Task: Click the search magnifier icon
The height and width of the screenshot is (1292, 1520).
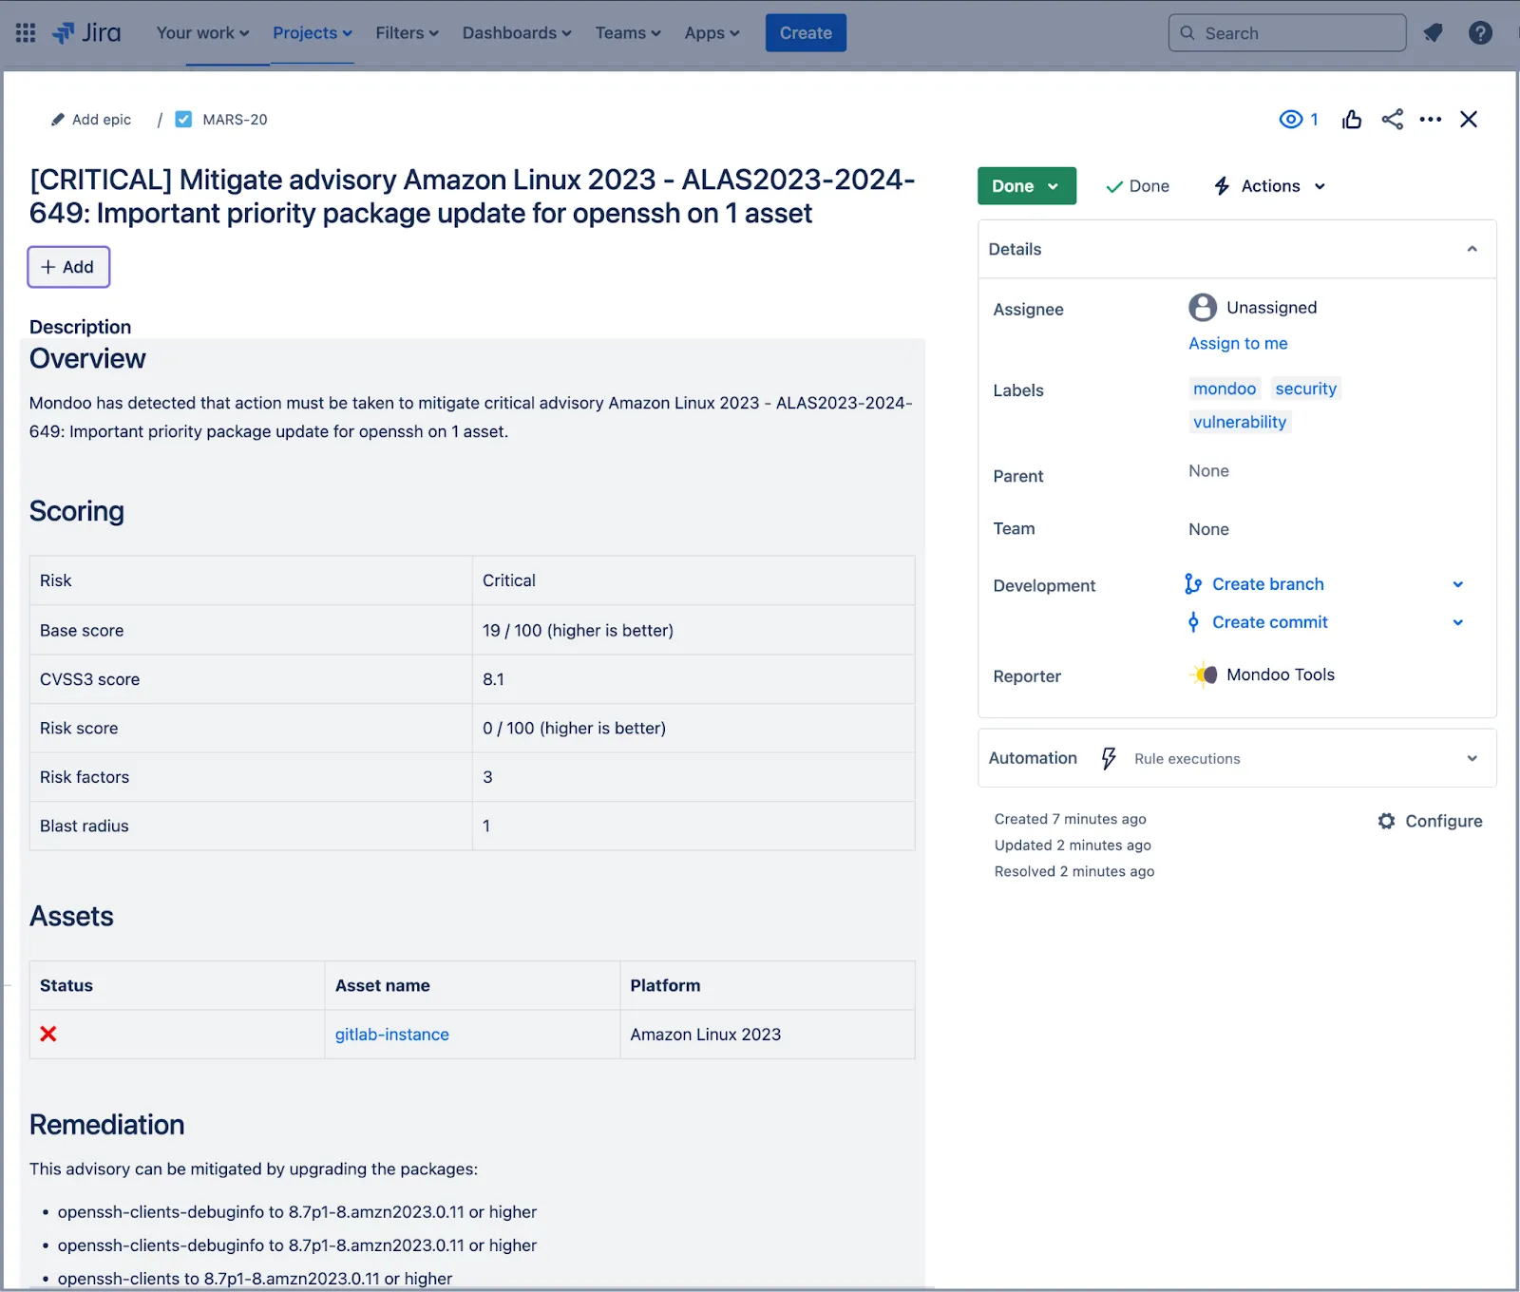Action: (x=1187, y=33)
